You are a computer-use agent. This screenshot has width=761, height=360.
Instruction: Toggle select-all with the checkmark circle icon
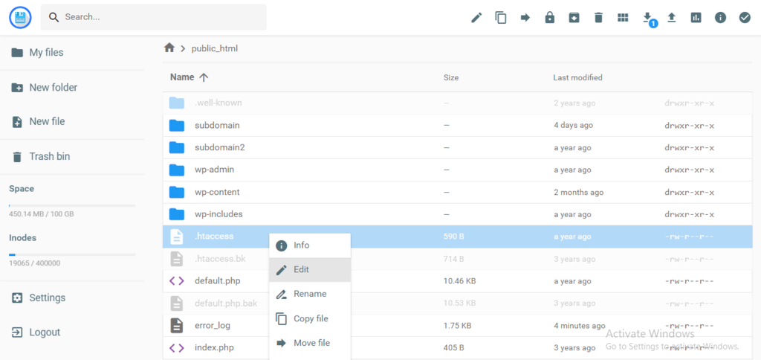point(745,17)
